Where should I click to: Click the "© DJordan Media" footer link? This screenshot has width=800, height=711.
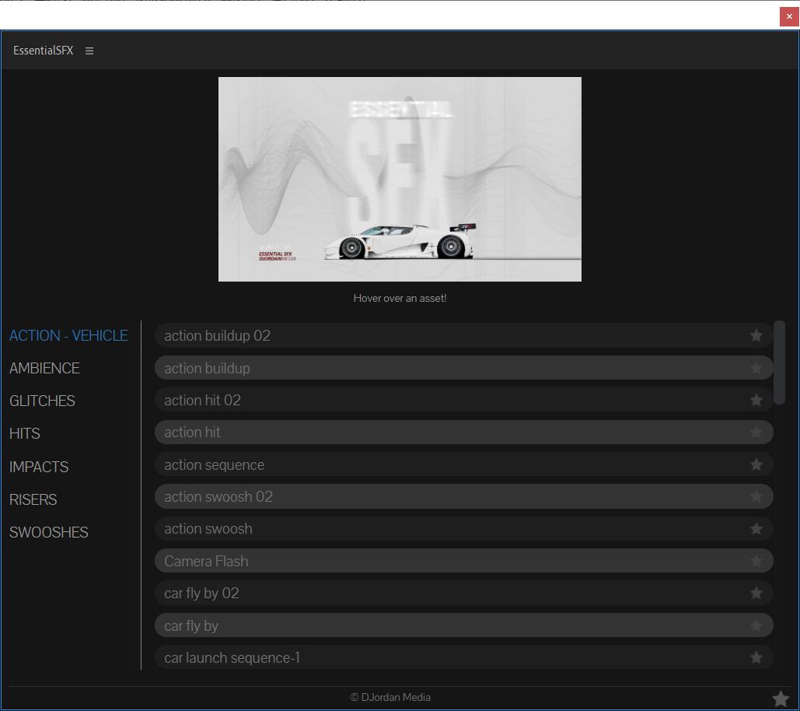coord(390,697)
